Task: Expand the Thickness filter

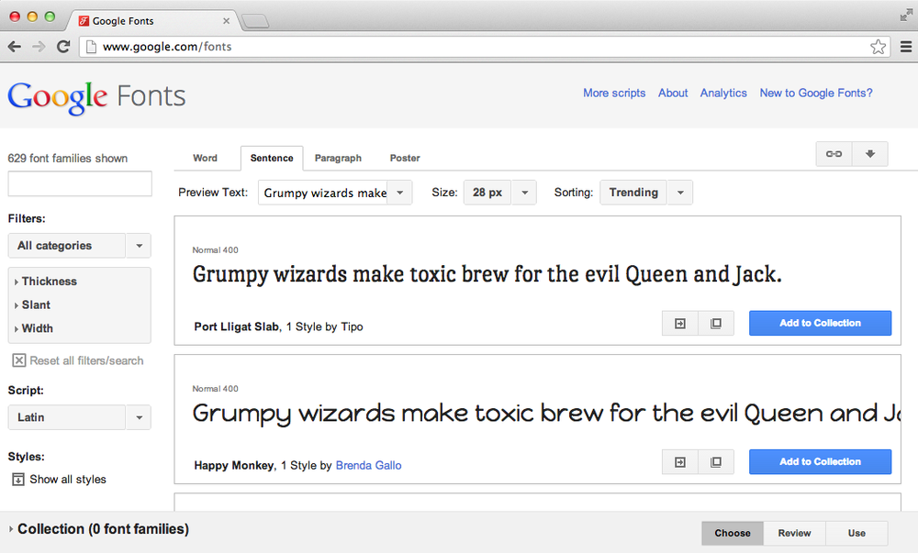Action: pos(48,281)
